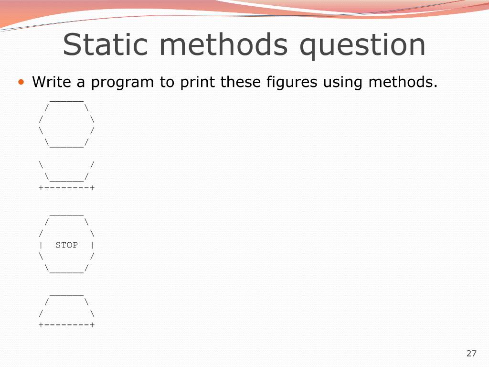The image size is (489, 367).
Task: Click the word 'Static' in the title
Action: pyautogui.click(x=105, y=44)
